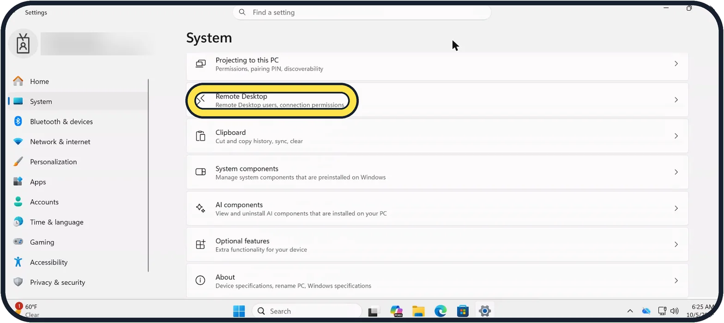Open the About device specifications page
The height and width of the screenshot is (323, 724).
point(437,281)
